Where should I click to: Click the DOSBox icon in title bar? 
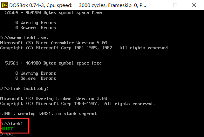click(4, 5)
